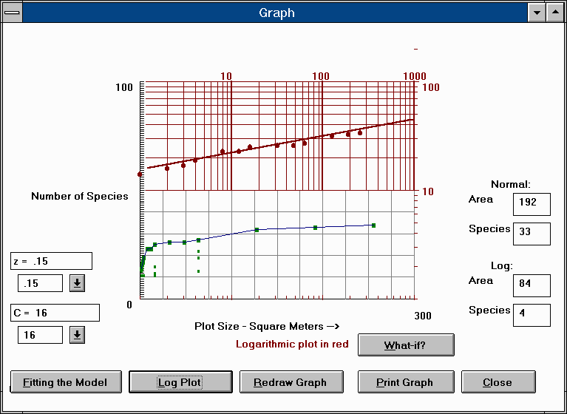Click the 16 combo box field
The height and width of the screenshot is (414, 567).
[x=40, y=335]
